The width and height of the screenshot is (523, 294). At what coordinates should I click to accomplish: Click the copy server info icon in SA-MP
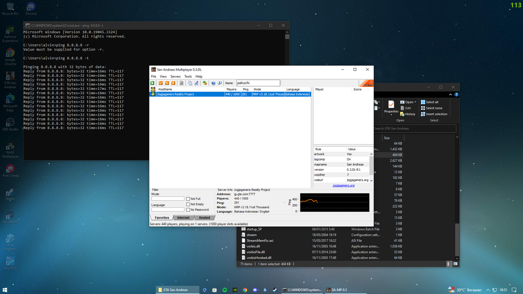190,83
